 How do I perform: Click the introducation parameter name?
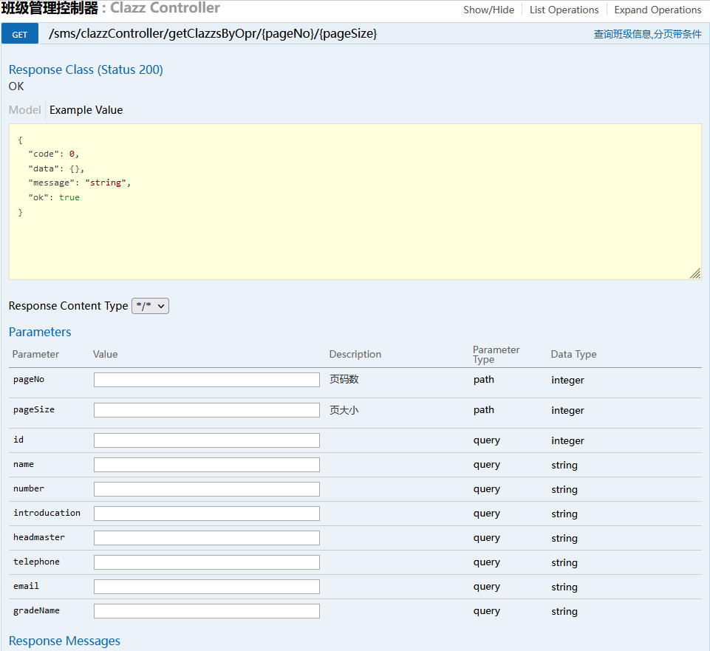point(47,513)
